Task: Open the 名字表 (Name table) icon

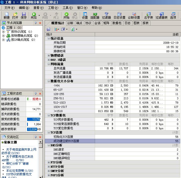Action: (148, 15)
